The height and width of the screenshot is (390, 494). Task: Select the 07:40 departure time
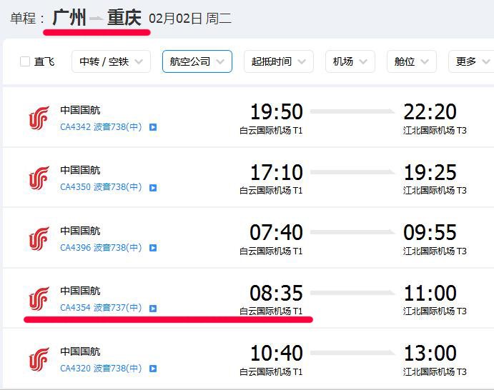(x=276, y=232)
